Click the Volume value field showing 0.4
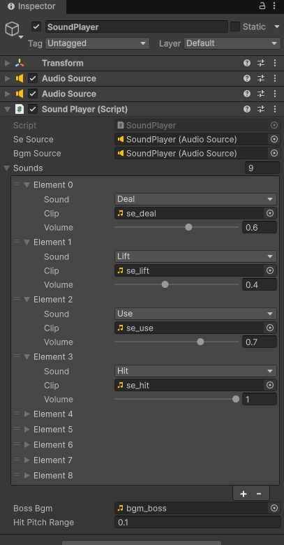Viewport: 284px width, 545px height. [x=260, y=284]
